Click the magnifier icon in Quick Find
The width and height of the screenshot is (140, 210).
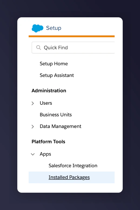point(38,48)
